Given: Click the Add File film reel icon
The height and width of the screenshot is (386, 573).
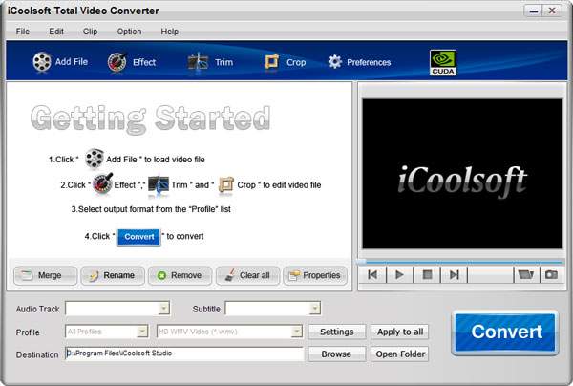Looking at the screenshot, I should coord(42,62).
